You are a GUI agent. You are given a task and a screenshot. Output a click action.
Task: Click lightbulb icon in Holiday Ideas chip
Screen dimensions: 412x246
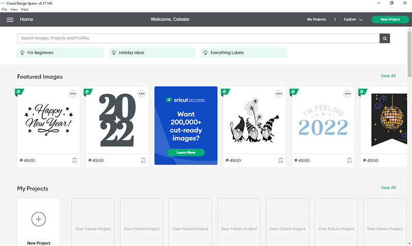coord(114,52)
